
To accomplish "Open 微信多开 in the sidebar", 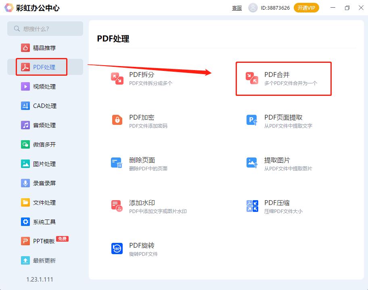I will coord(44,145).
